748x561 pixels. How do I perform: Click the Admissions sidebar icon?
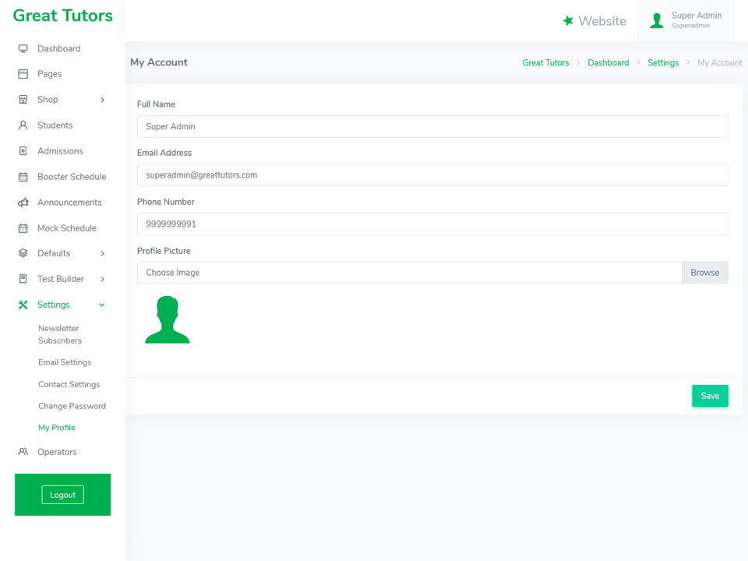click(23, 150)
